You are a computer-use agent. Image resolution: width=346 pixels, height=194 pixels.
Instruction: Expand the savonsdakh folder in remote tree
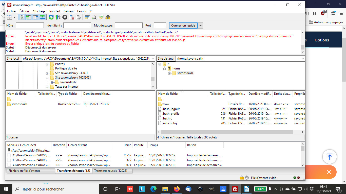click(x=169, y=73)
